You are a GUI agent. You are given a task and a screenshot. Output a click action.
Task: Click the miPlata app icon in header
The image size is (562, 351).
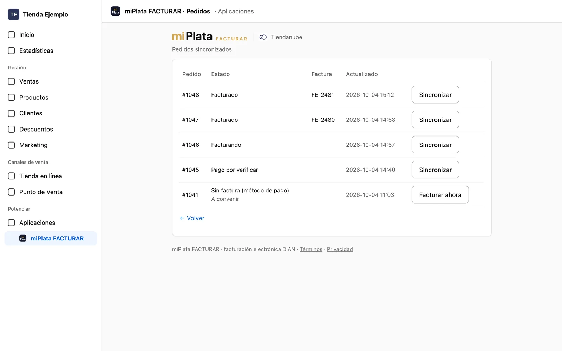pos(116,11)
